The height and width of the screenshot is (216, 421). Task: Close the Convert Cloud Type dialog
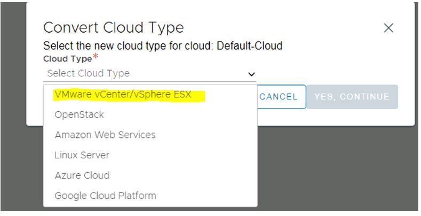point(388,28)
